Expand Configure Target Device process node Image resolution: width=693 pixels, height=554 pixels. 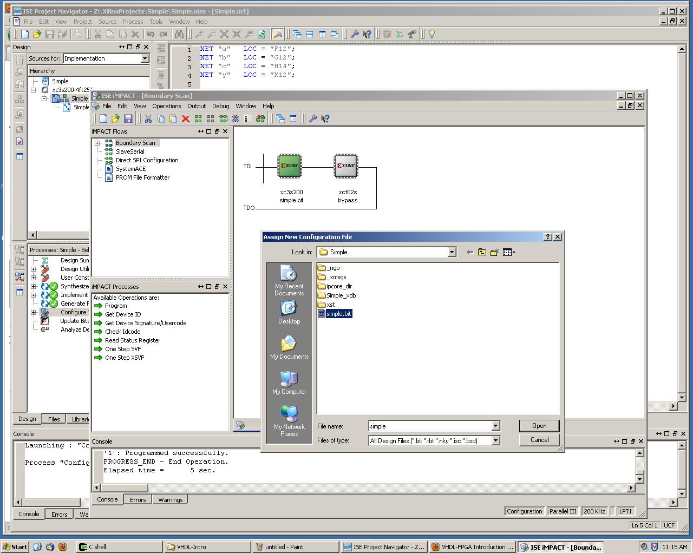34,312
